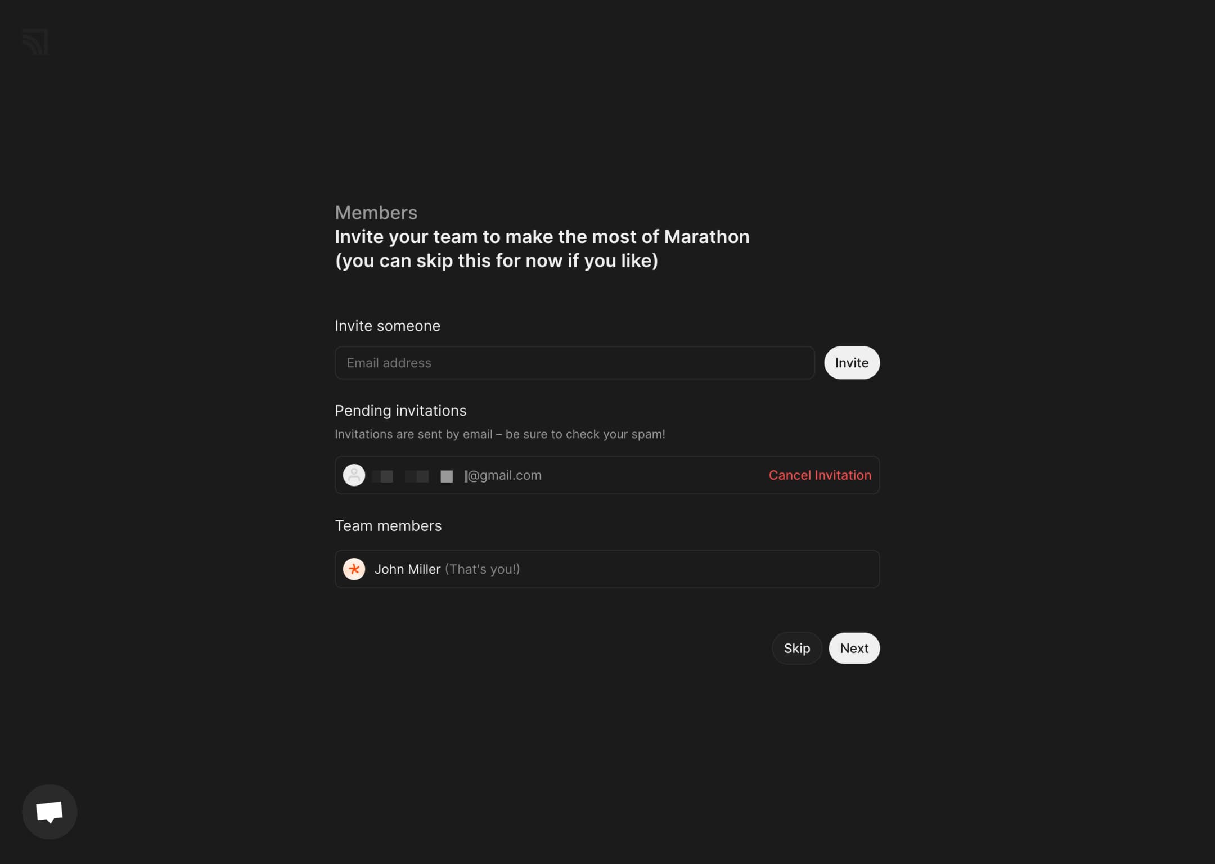Click the pending invitations section header
Image resolution: width=1215 pixels, height=864 pixels.
(401, 411)
